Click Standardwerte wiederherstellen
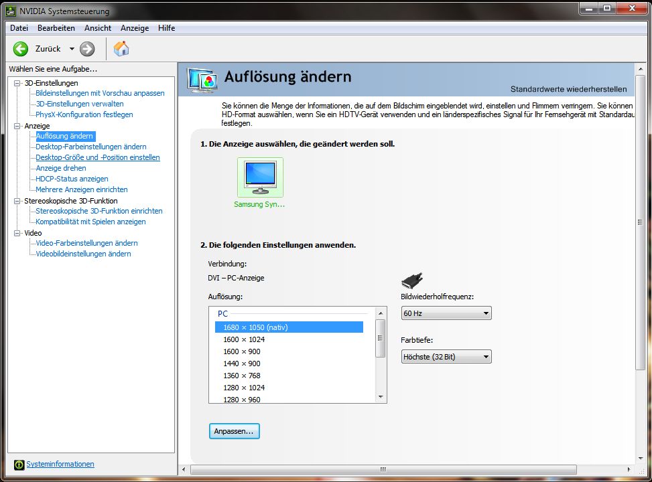Image resolution: width=652 pixels, height=482 pixels. tap(568, 89)
